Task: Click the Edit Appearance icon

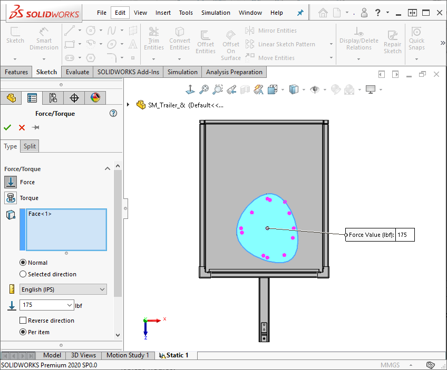Action: [336, 89]
